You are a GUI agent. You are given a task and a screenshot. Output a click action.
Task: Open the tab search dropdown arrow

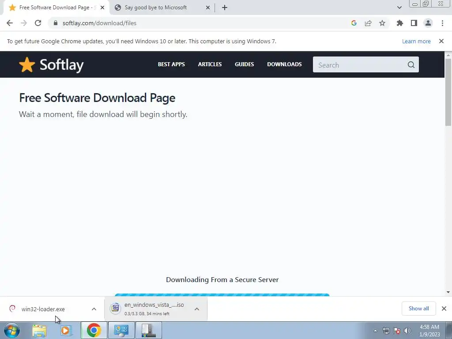(x=399, y=8)
